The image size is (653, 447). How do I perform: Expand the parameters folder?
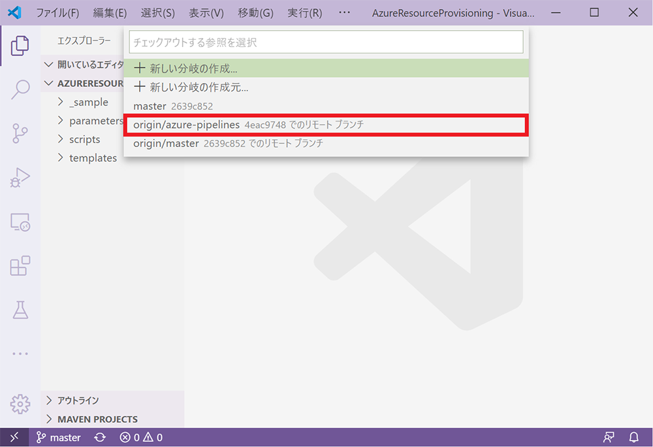[89, 121]
